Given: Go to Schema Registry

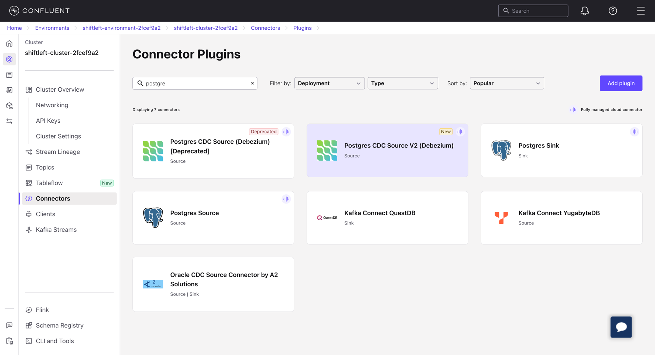Looking at the screenshot, I should click(60, 325).
